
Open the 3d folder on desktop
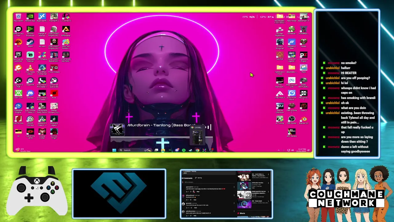pos(18,133)
